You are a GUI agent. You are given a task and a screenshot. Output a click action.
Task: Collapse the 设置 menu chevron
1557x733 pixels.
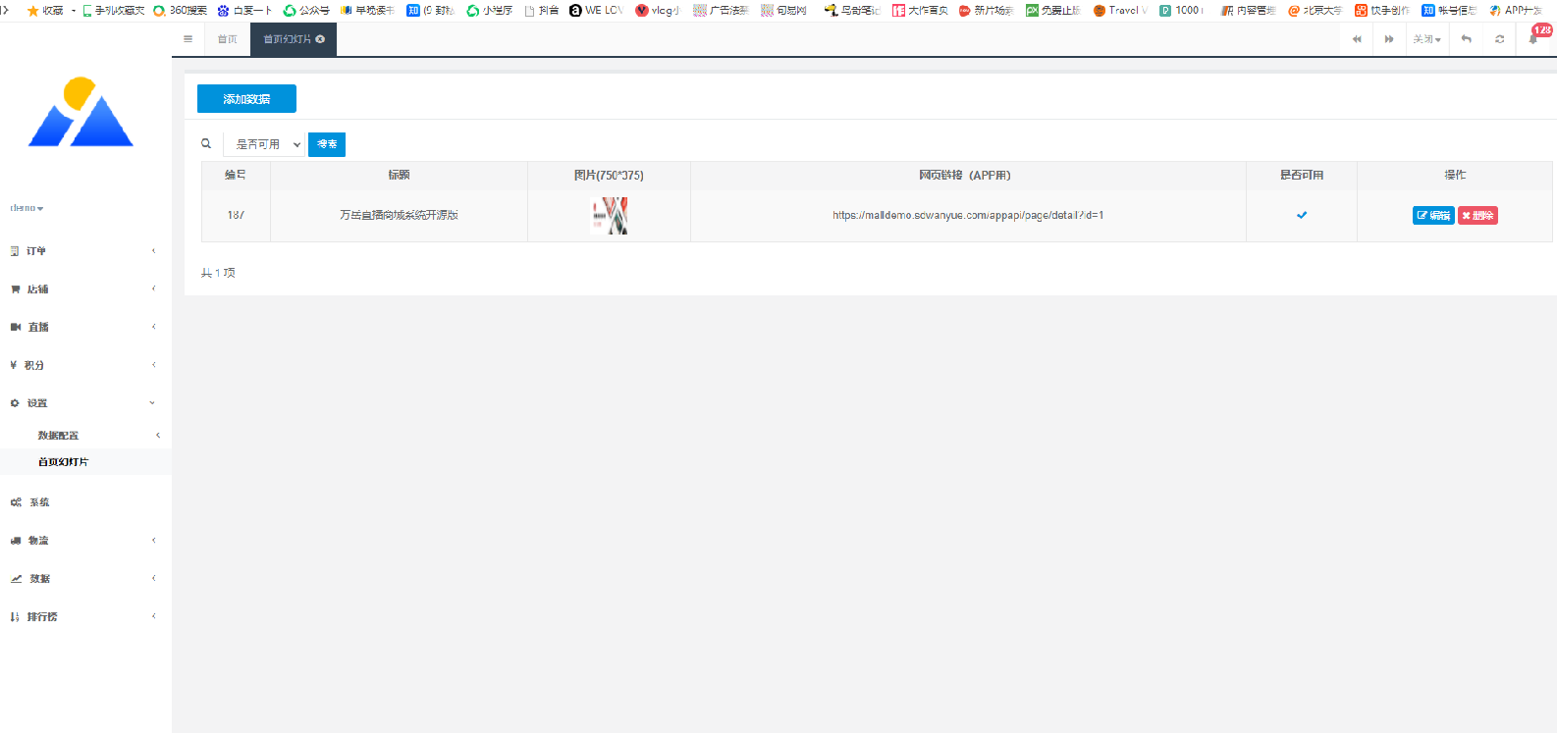(x=152, y=403)
